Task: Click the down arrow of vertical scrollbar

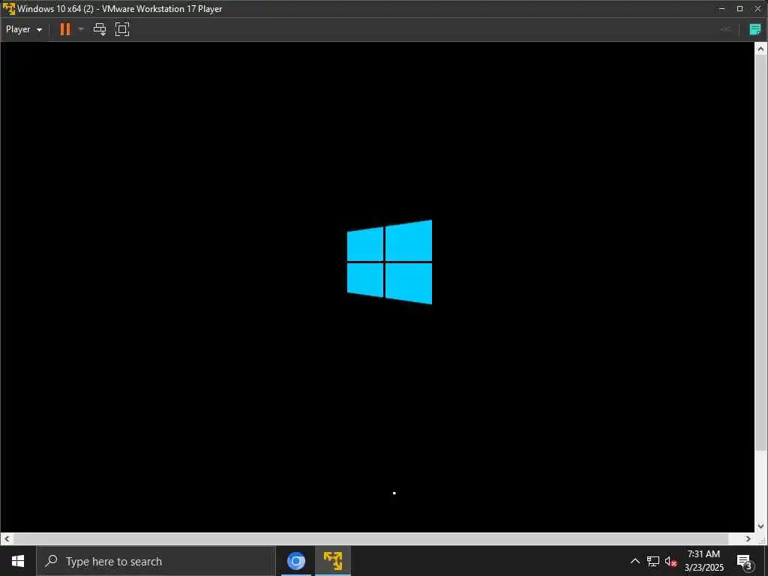Action: pyautogui.click(x=760, y=526)
